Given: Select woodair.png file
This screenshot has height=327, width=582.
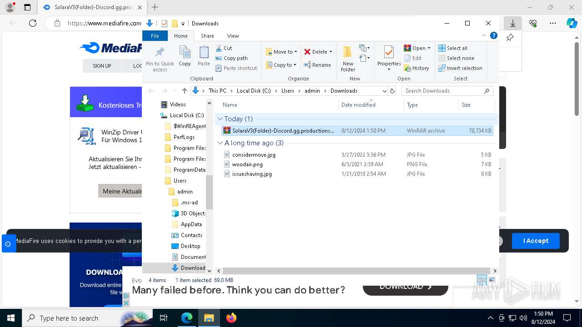Looking at the screenshot, I should (357, 164).
